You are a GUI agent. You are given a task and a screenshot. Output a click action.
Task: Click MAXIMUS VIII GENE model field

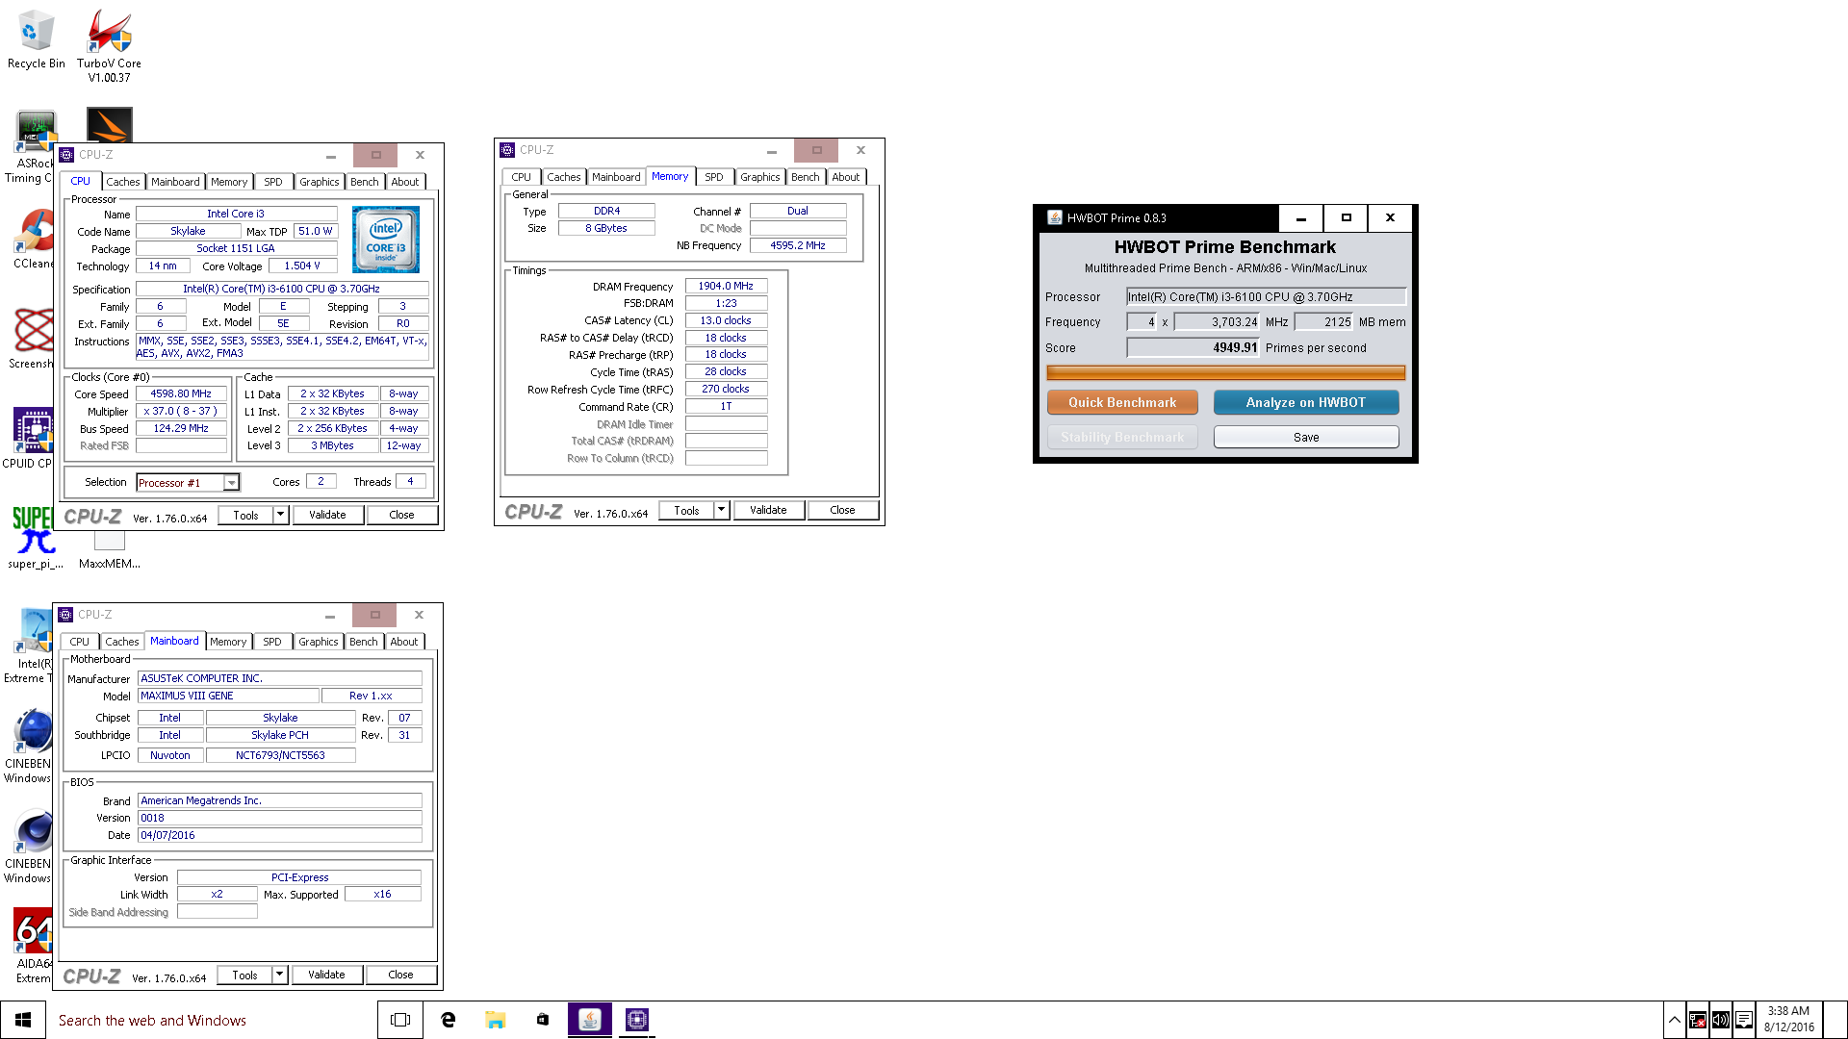(227, 696)
